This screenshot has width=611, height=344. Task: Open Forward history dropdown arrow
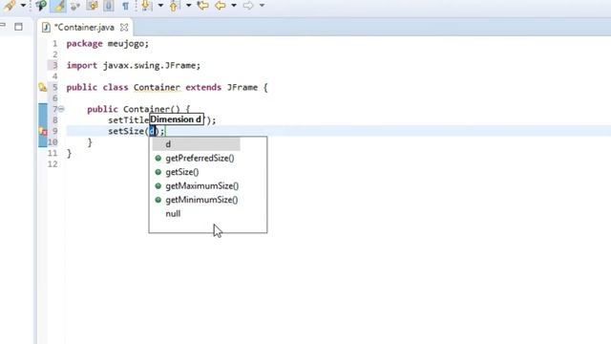click(262, 6)
